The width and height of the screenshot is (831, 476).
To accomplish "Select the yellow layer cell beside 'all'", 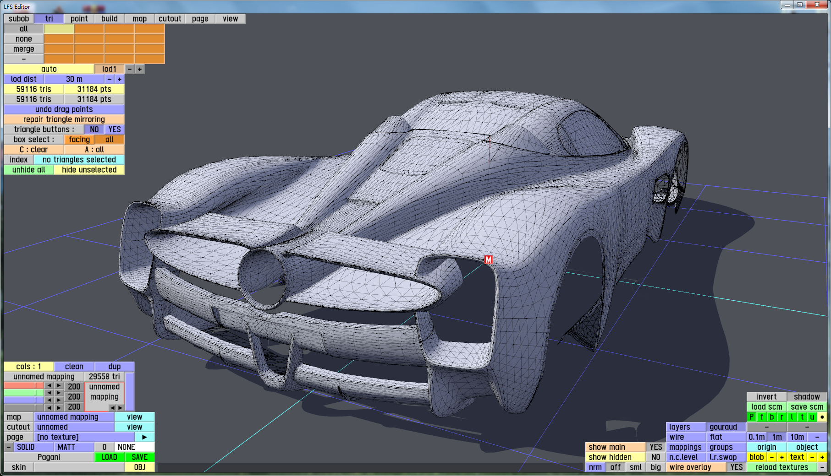I will [x=59, y=29].
